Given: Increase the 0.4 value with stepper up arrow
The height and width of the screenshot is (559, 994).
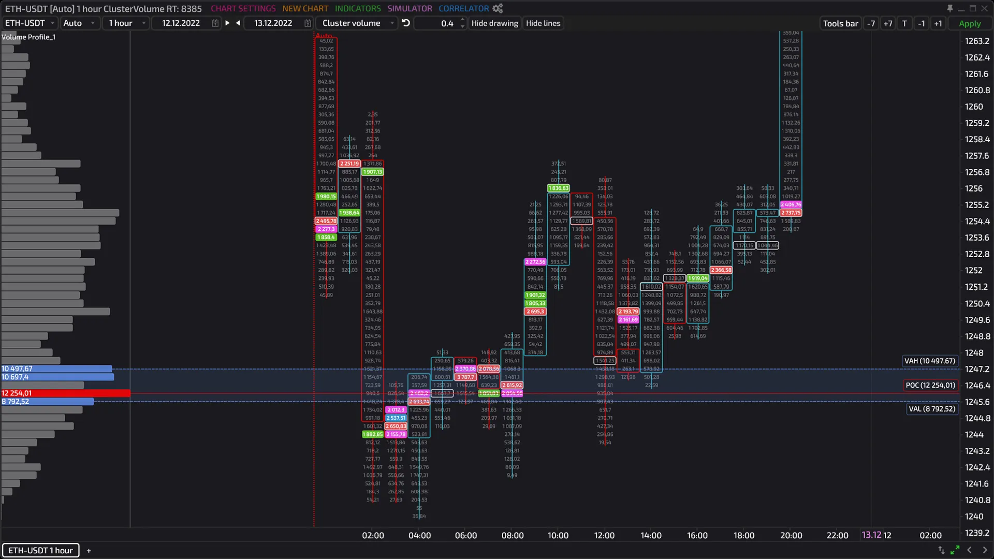Looking at the screenshot, I should coord(462,20).
